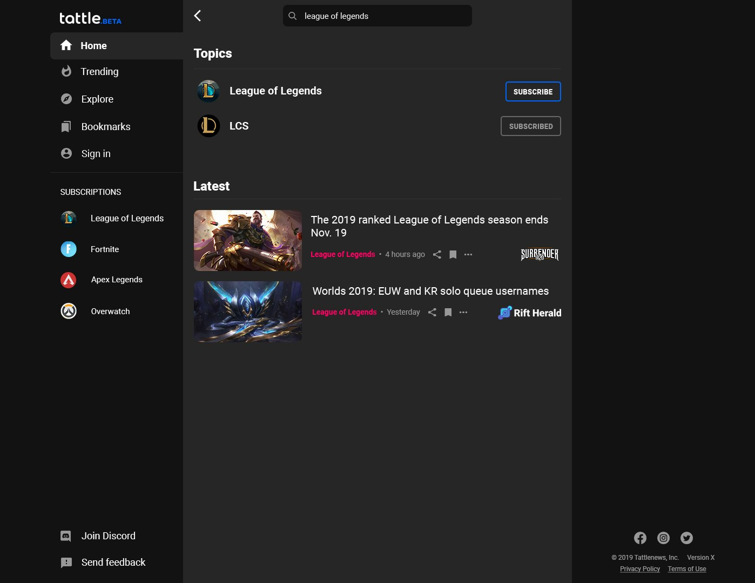Click League of Legends topic logo
The height and width of the screenshot is (583, 755).
(x=208, y=91)
